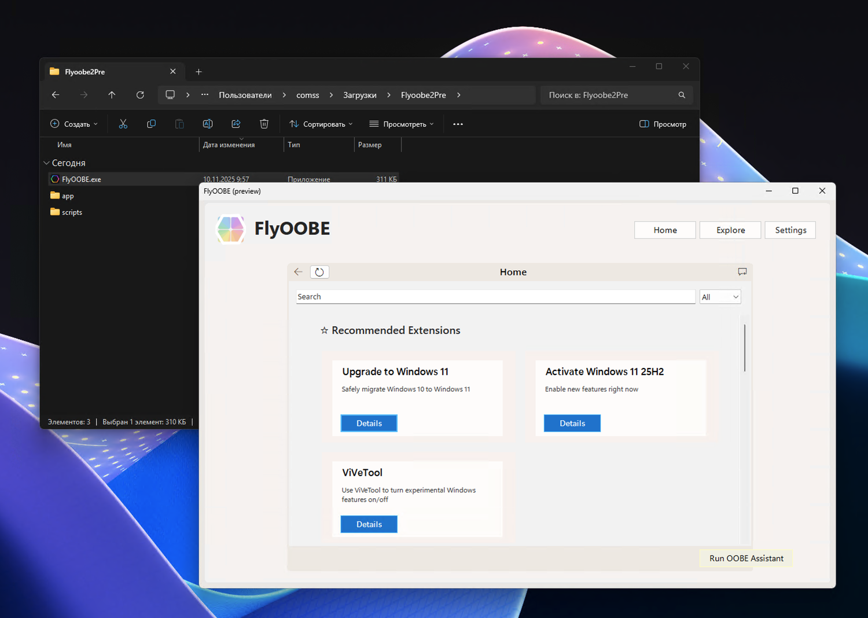The image size is (868, 618).
Task: Sort by the Тип column header
Action: [294, 145]
